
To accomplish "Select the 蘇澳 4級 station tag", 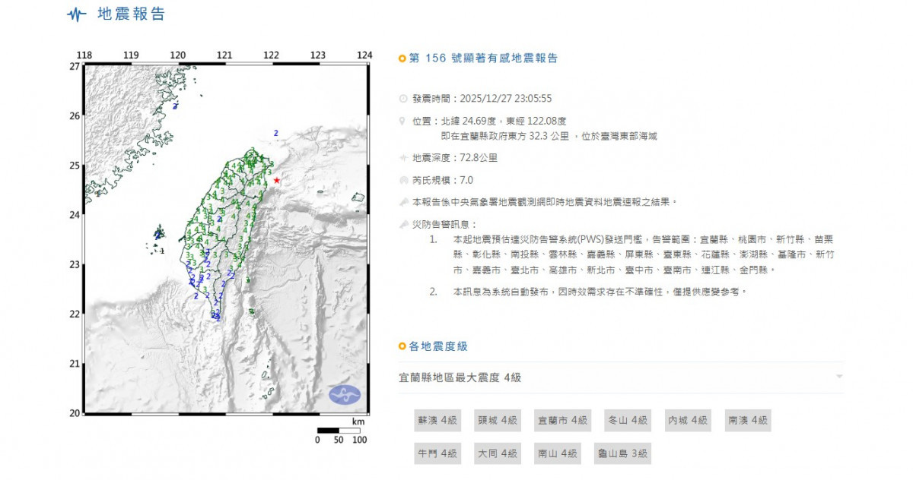I will (437, 420).
